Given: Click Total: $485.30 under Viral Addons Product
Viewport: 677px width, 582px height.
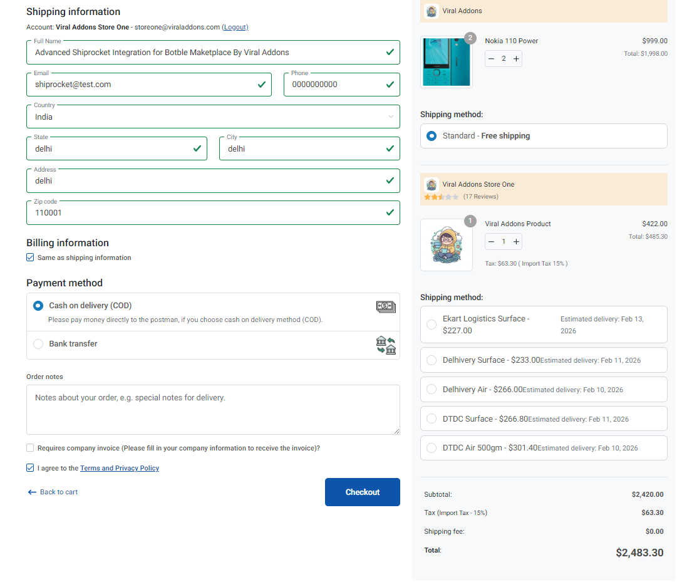Looking at the screenshot, I should 648,237.
